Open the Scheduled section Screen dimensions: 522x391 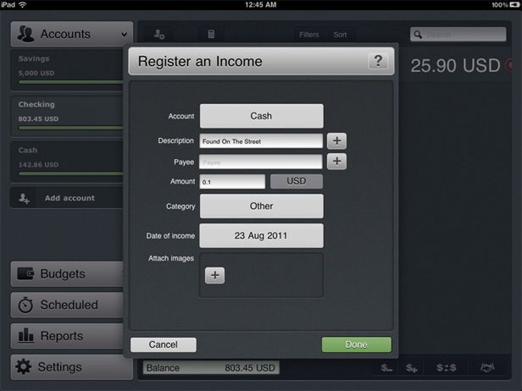tap(68, 305)
